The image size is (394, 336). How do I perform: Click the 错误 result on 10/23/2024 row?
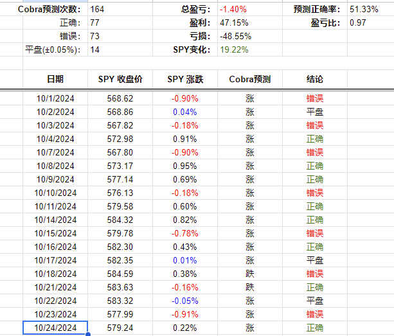click(x=315, y=314)
